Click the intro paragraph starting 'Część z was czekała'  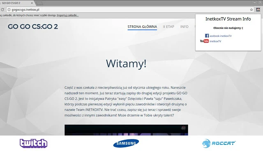click(x=126, y=101)
